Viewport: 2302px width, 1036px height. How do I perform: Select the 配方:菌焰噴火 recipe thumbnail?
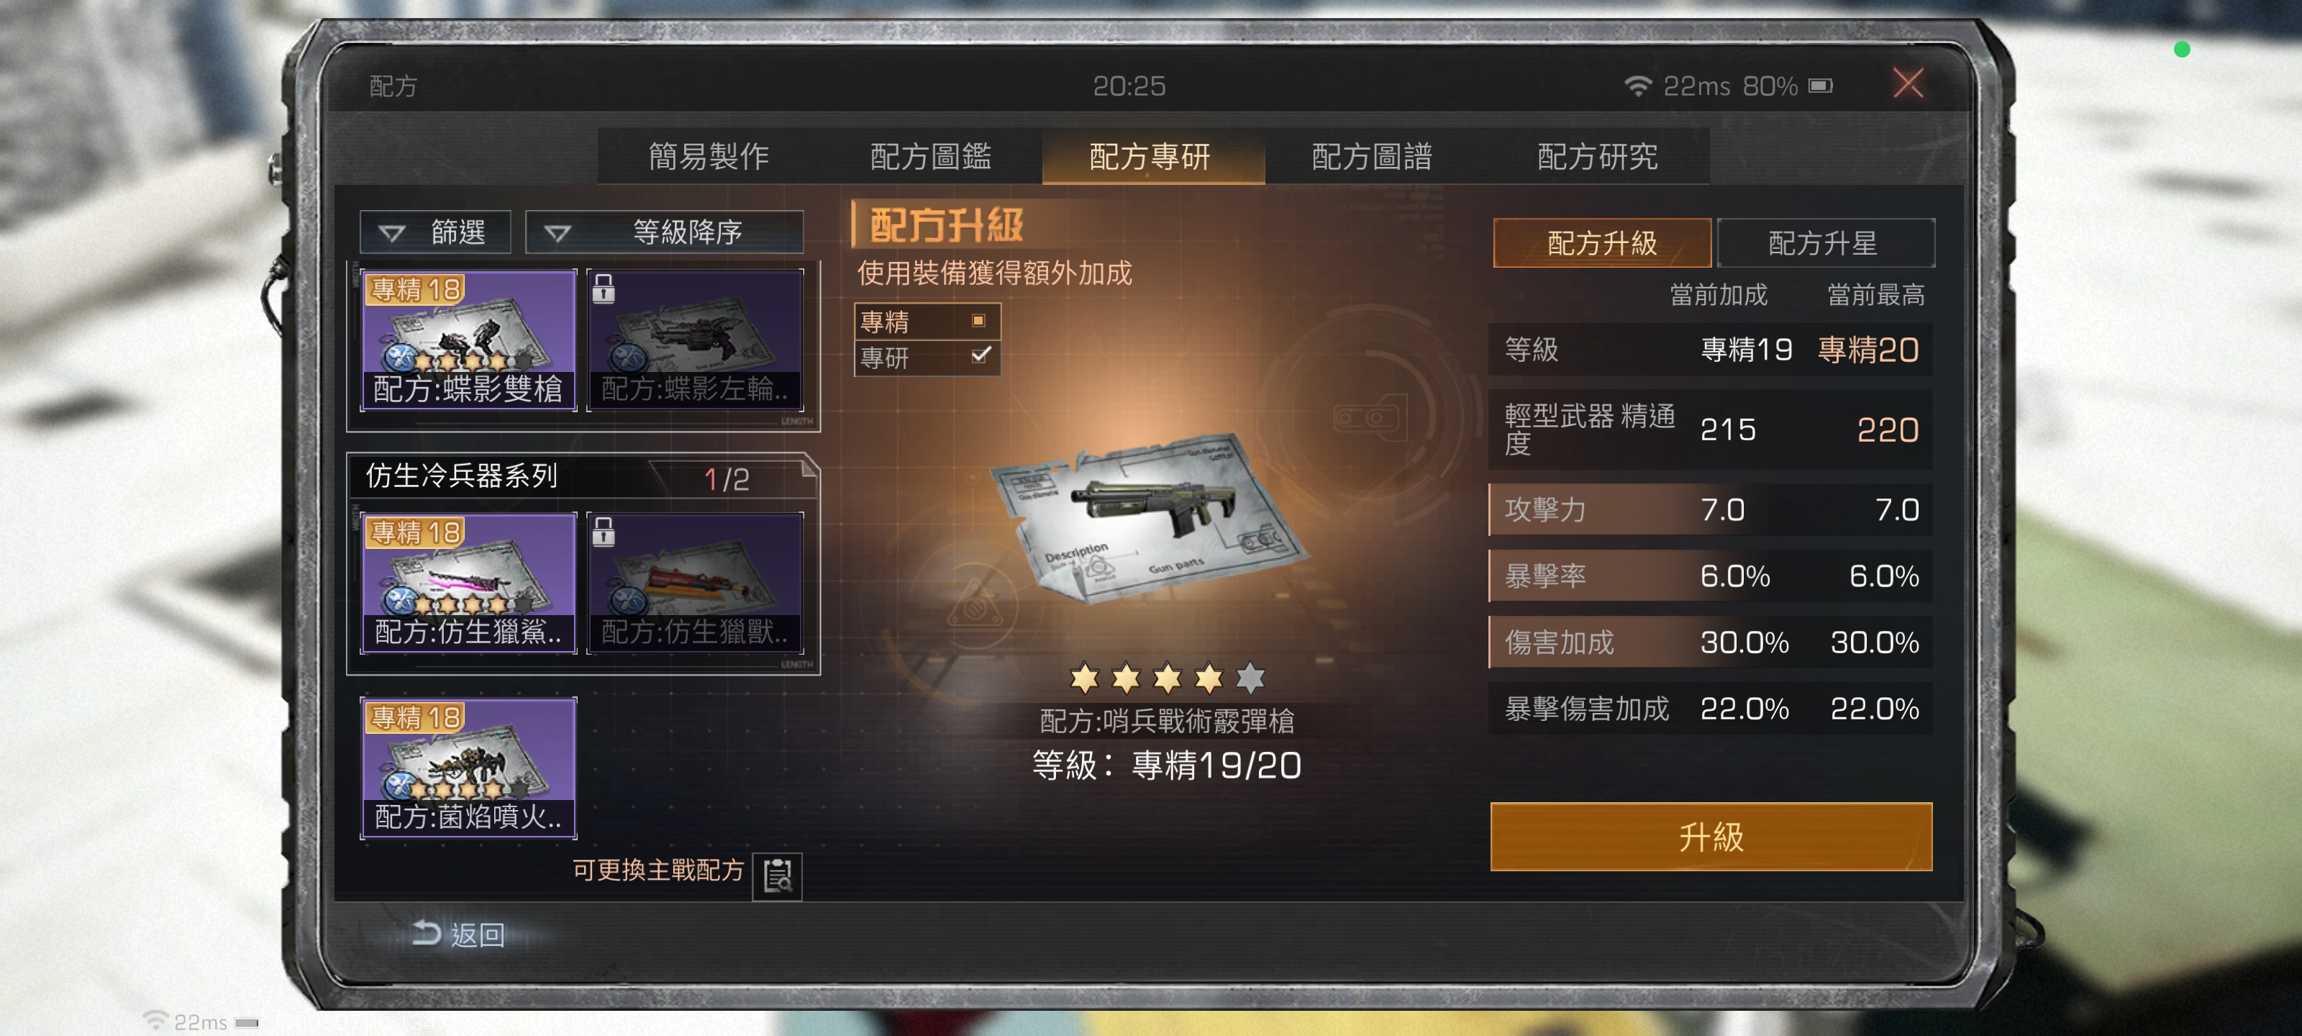pos(468,768)
